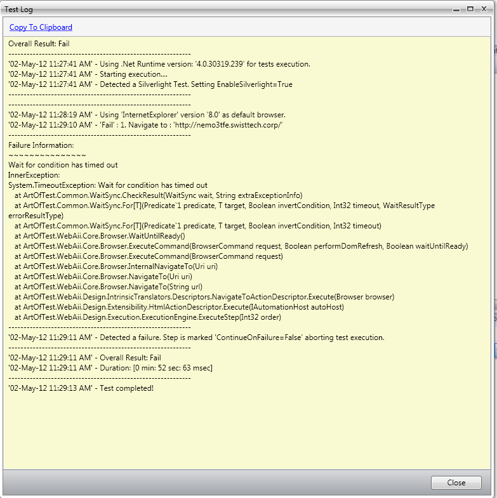Viewport: 497px width, 498px height.
Task: Click the 'Failure Information:' heading
Action: click(x=41, y=145)
